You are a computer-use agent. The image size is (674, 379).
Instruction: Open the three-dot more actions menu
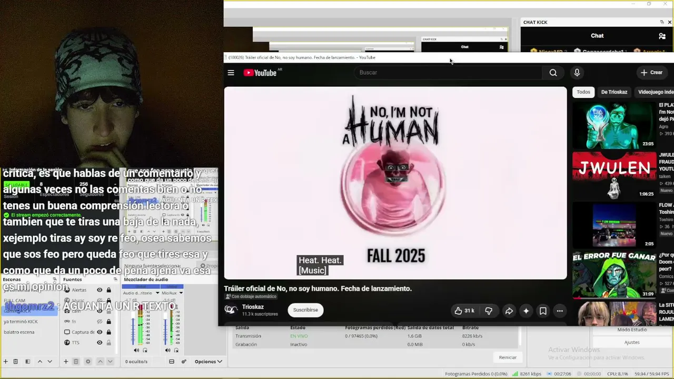(560, 311)
